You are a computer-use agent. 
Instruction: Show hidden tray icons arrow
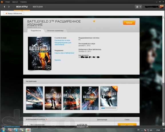(x=142, y=130)
